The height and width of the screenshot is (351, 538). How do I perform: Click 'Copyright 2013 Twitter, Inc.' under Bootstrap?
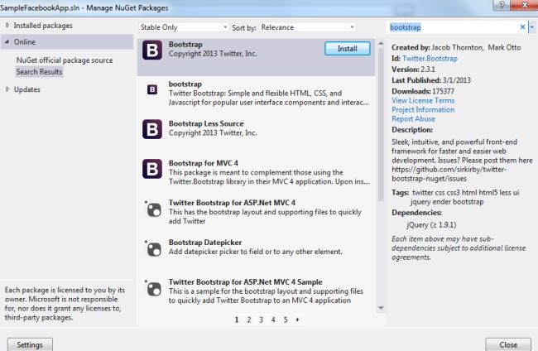point(213,54)
